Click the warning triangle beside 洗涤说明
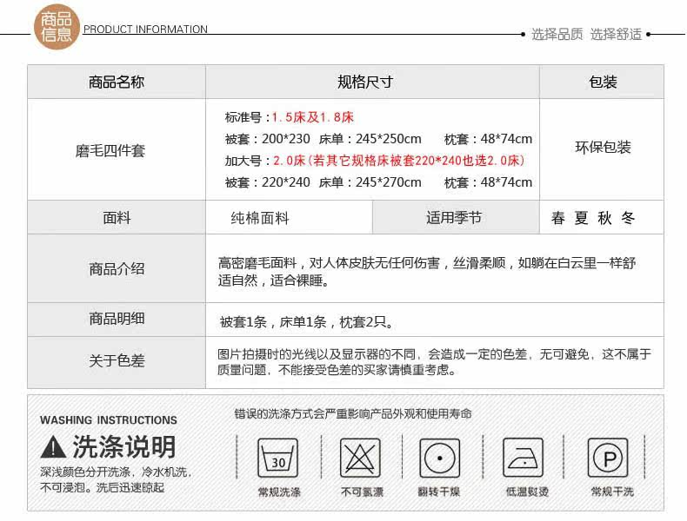This screenshot has width=687, height=521. 53,447
